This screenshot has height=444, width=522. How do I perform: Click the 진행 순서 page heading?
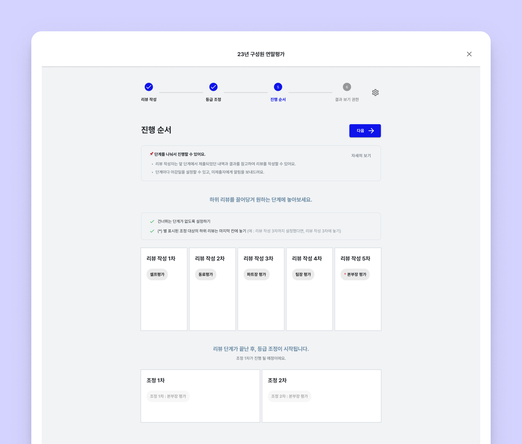click(x=156, y=130)
